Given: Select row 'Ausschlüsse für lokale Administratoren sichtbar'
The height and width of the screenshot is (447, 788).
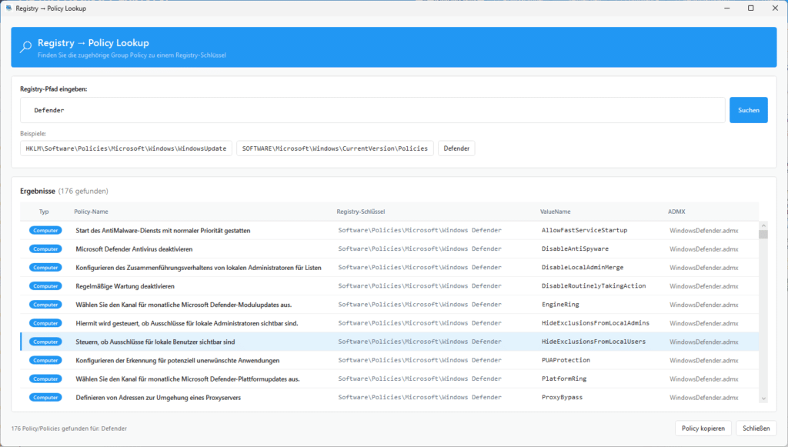Looking at the screenshot, I should [x=389, y=323].
